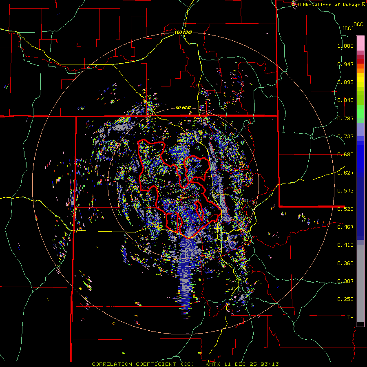Click the 0.307 scale value
367x367 pixels.
[x=345, y=281]
